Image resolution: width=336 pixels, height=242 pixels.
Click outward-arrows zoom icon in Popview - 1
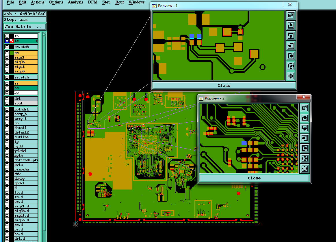pyautogui.click(x=291, y=76)
